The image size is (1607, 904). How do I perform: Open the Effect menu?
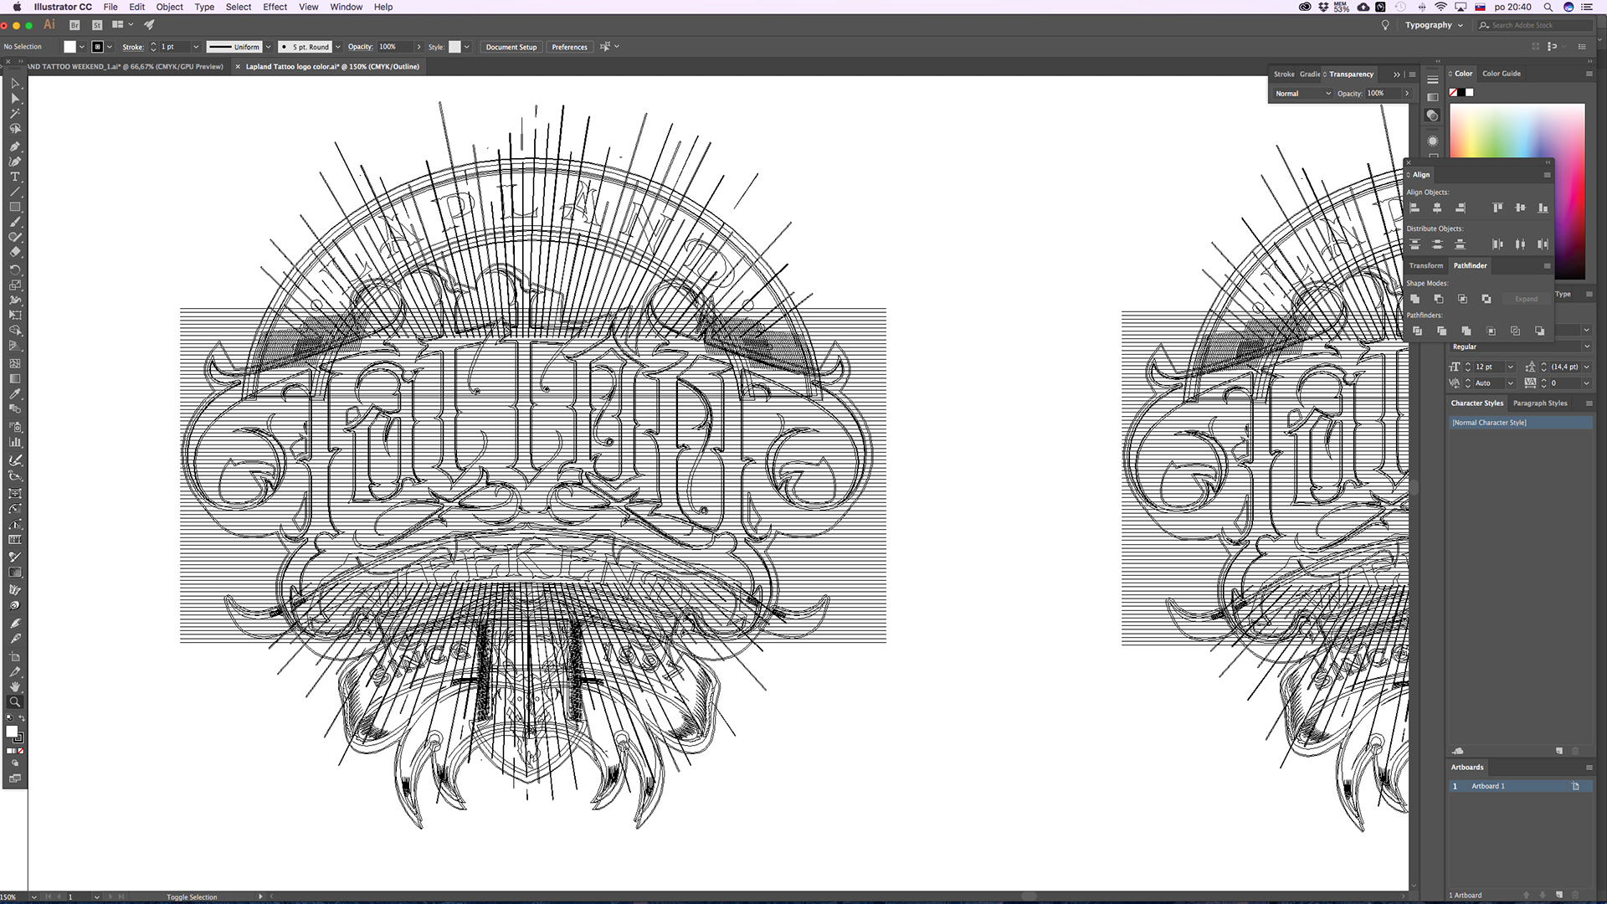pos(275,7)
